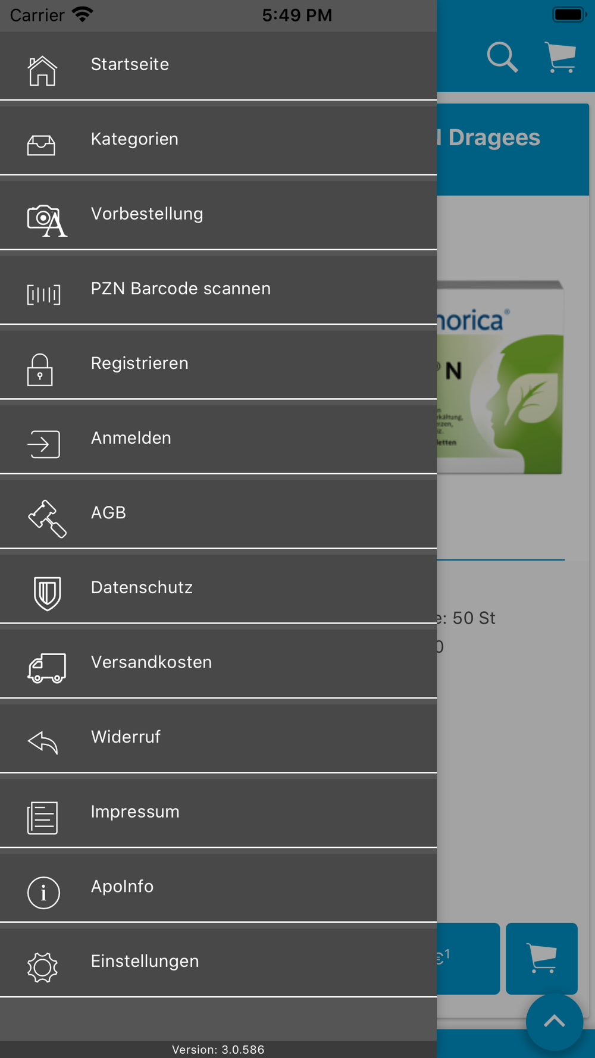This screenshot has height=1058, width=595.
Task: Tap the info circle icon for ApoInfo
Action: (43, 893)
